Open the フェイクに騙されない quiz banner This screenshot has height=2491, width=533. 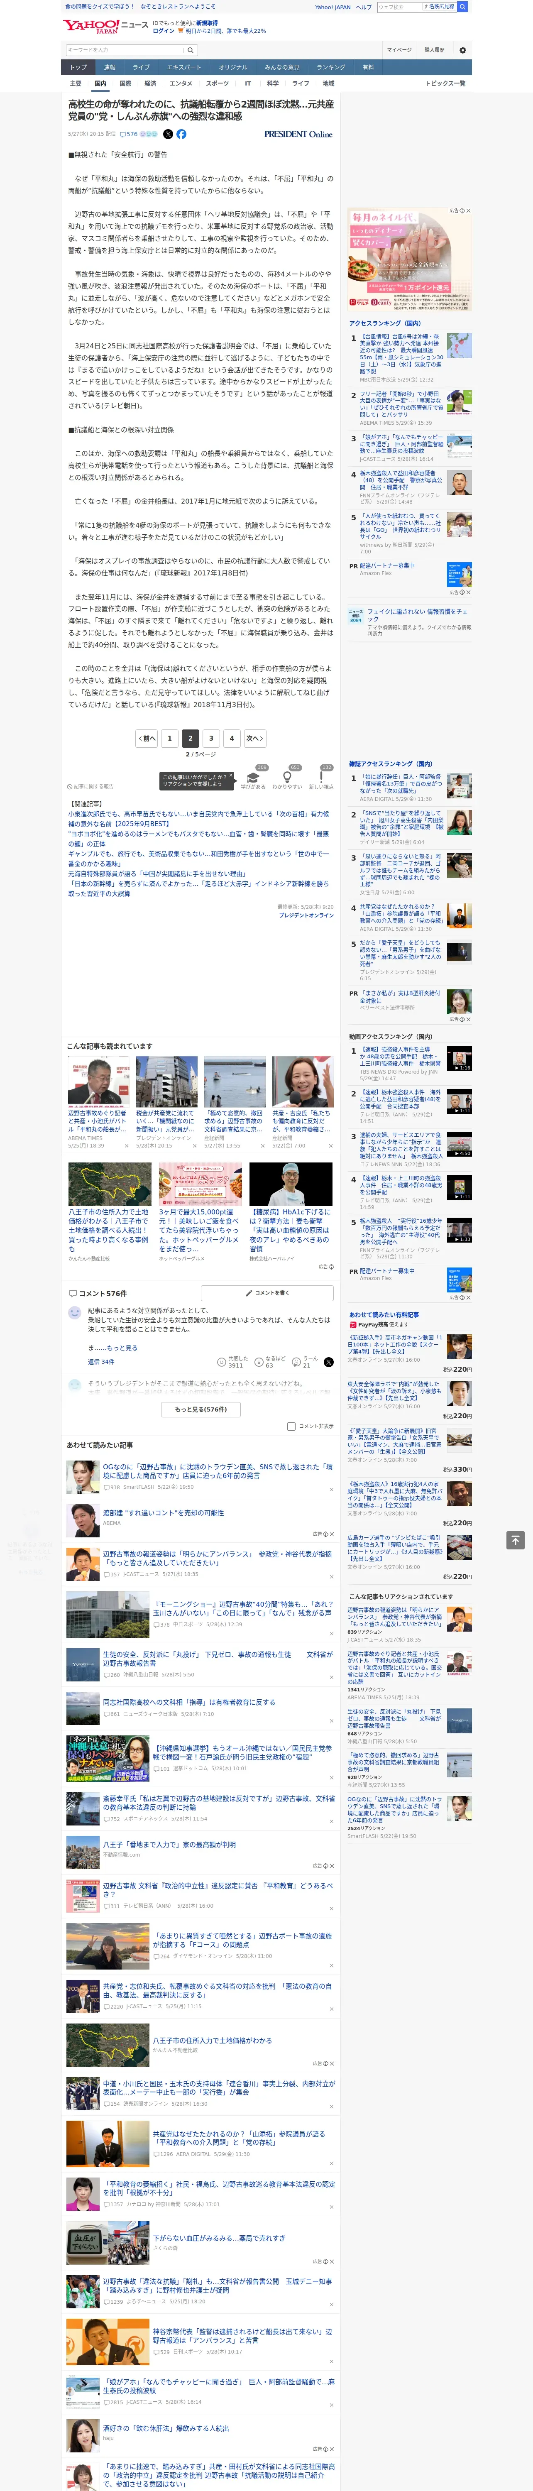pos(410,622)
